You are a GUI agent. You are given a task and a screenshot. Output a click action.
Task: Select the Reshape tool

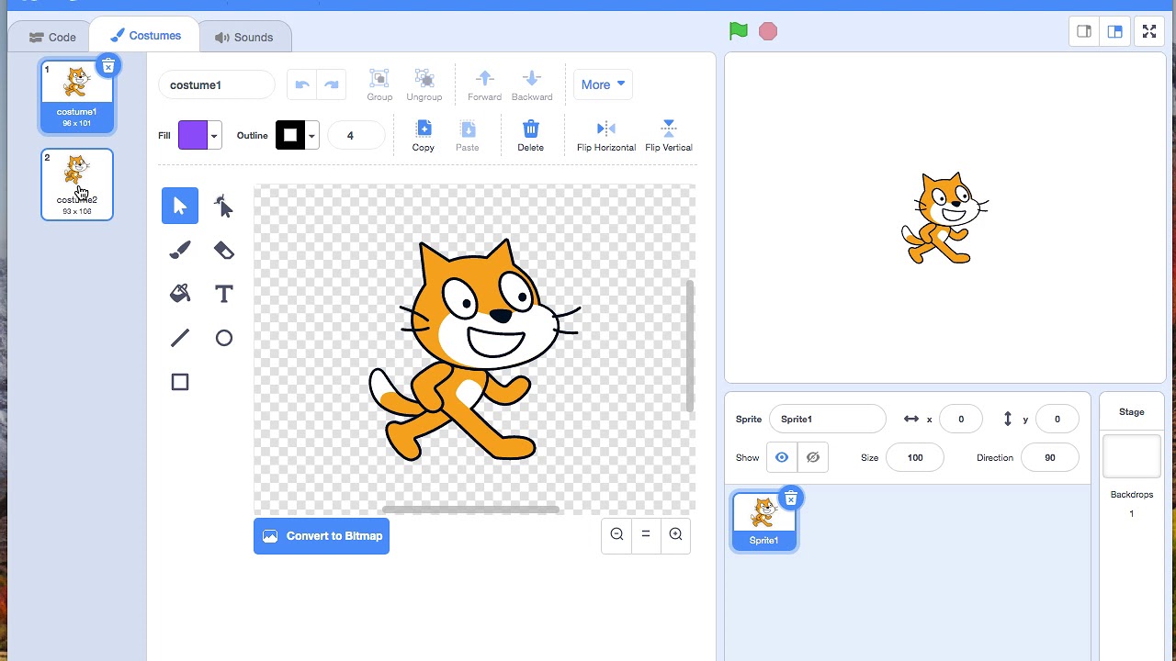click(x=224, y=206)
